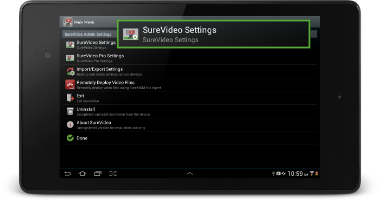The height and width of the screenshot is (200, 380).
Task: Tap the Wi-Fi signal status icon
Action: pos(312,173)
